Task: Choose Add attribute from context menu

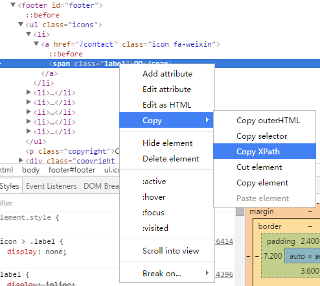Action: (167, 74)
